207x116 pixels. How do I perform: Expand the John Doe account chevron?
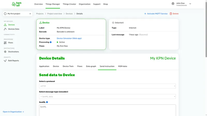coord(190,4)
